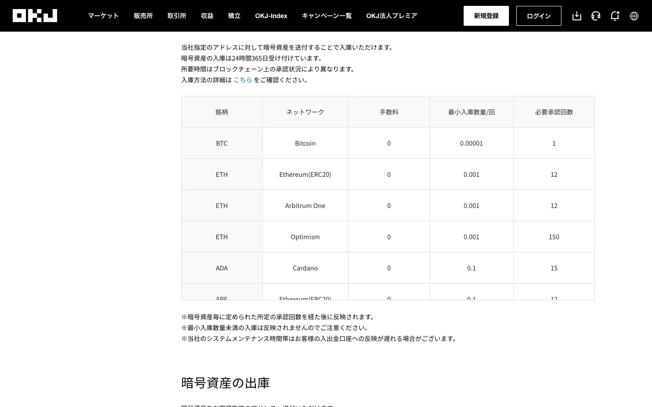The width and height of the screenshot is (652, 407).
Task: Open the app download icon
Action: [577, 16]
